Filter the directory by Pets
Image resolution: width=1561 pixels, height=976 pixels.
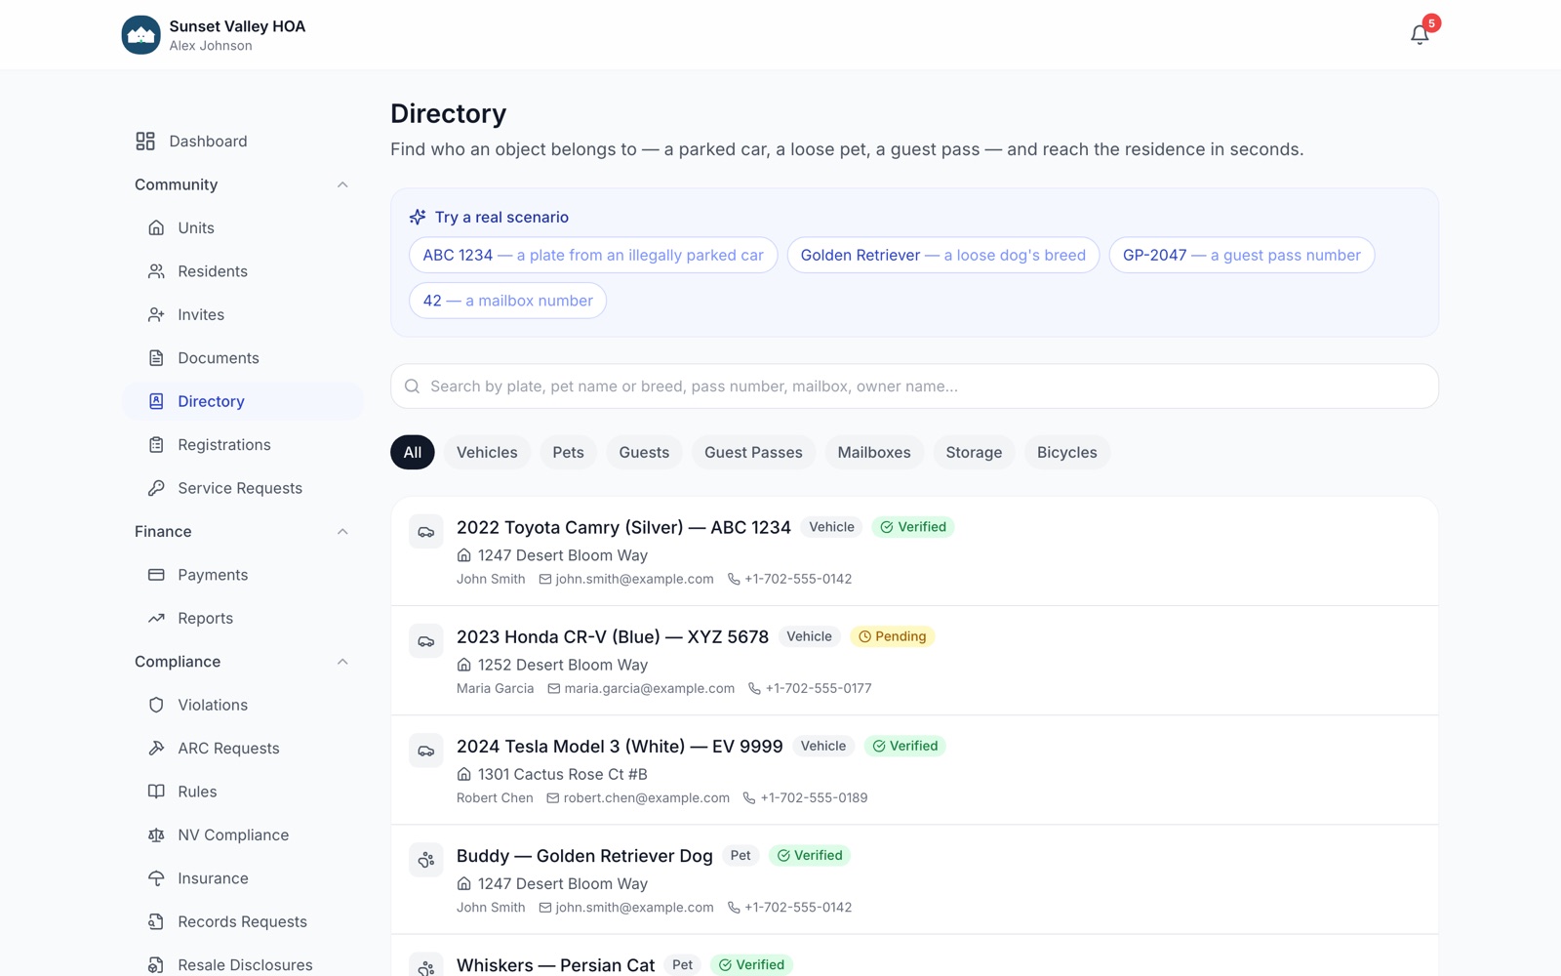pyautogui.click(x=568, y=452)
